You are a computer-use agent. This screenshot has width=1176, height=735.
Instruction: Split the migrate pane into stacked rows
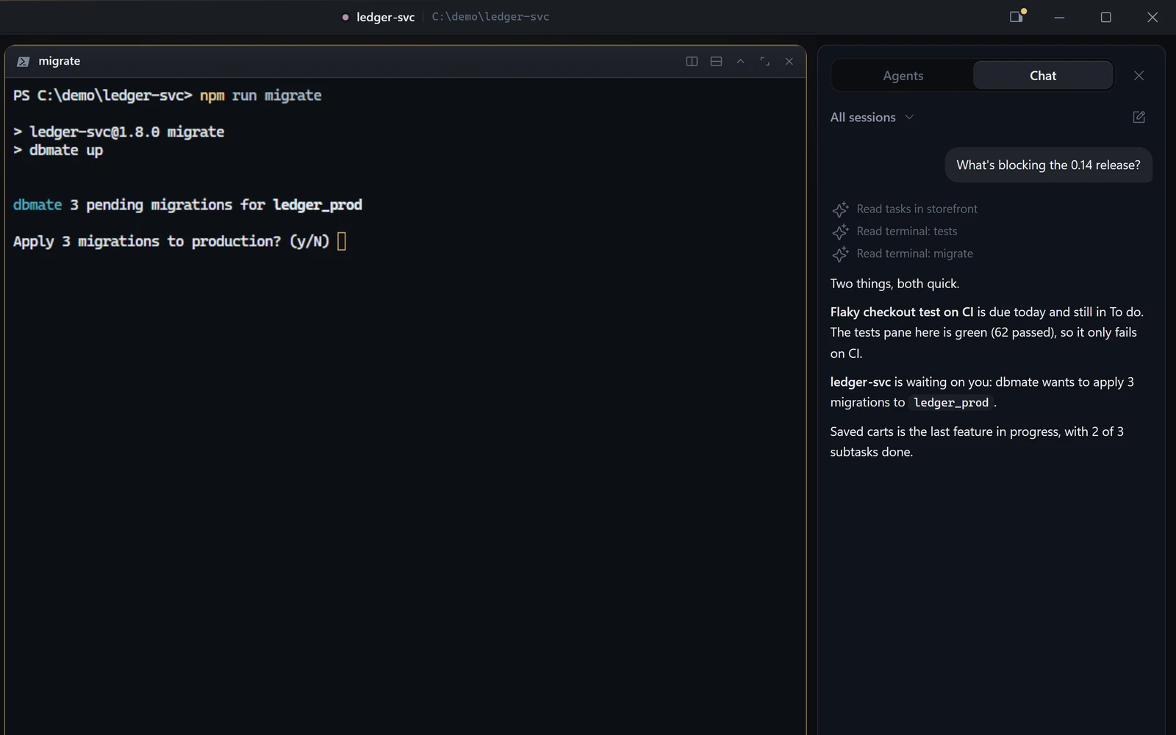716,61
